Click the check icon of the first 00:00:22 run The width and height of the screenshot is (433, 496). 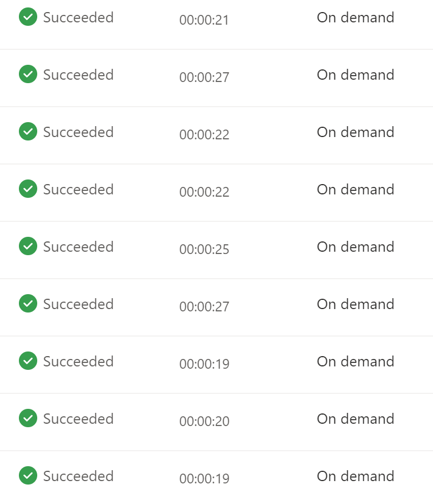(x=28, y=132)
